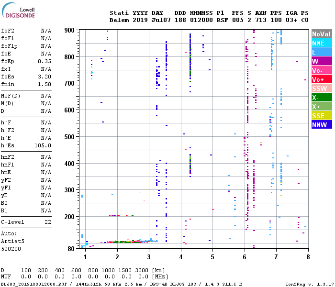The height and width of the screenshot is (287, 335).
Task: Click the B1 parameter label
Action: click(4, 211)
